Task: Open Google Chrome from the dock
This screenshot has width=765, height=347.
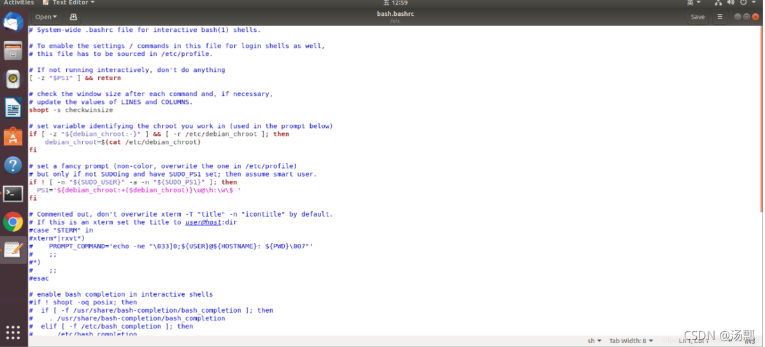Action: pyautogui.click(x=13, y=222)
